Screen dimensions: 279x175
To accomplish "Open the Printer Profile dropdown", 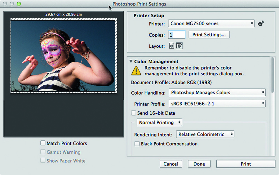I will click(217, 104).
